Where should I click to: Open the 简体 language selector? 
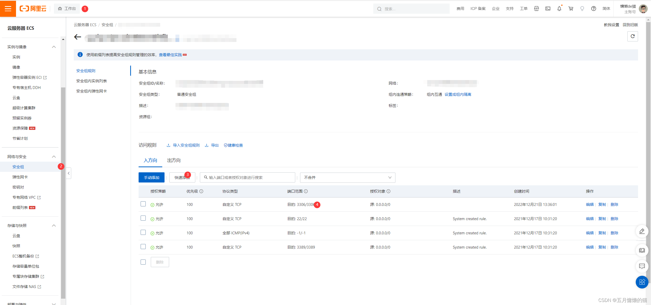pyautogui.click(x=606, y=9)
